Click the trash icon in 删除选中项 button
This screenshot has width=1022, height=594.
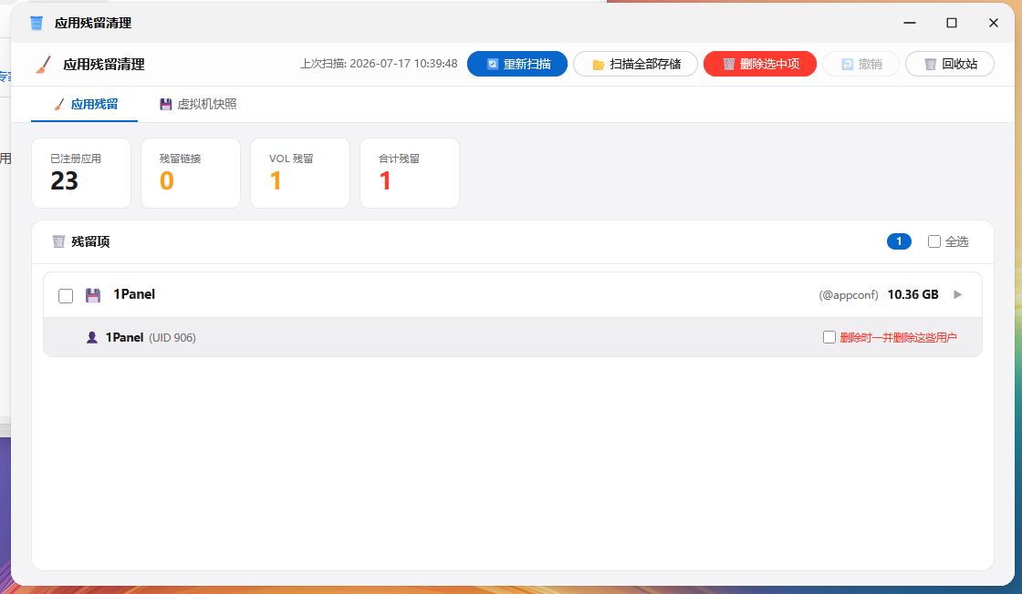(729, 64)
